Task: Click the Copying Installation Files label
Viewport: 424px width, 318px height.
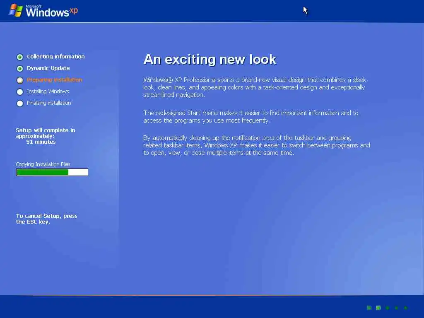Action: [43, 164]
